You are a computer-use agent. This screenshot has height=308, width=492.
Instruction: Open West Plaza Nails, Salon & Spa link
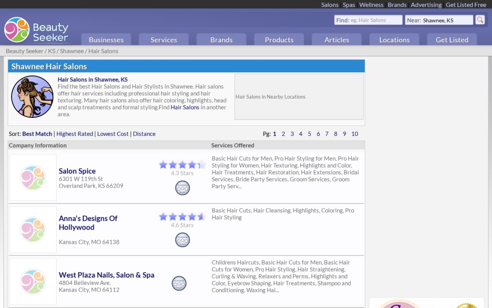pos(107,275)
